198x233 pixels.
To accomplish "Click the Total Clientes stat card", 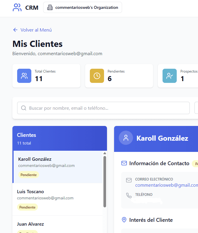I will coord(46,76).
